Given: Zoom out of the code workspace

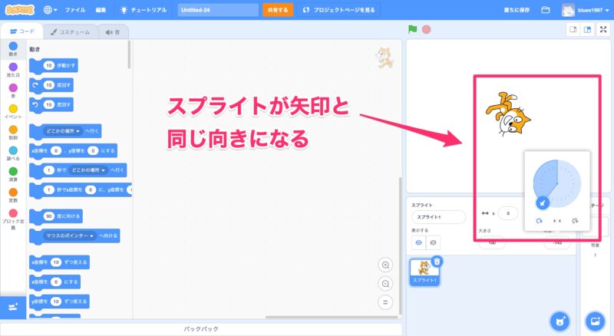Looking at the screenshot, I should click(385, 283).
